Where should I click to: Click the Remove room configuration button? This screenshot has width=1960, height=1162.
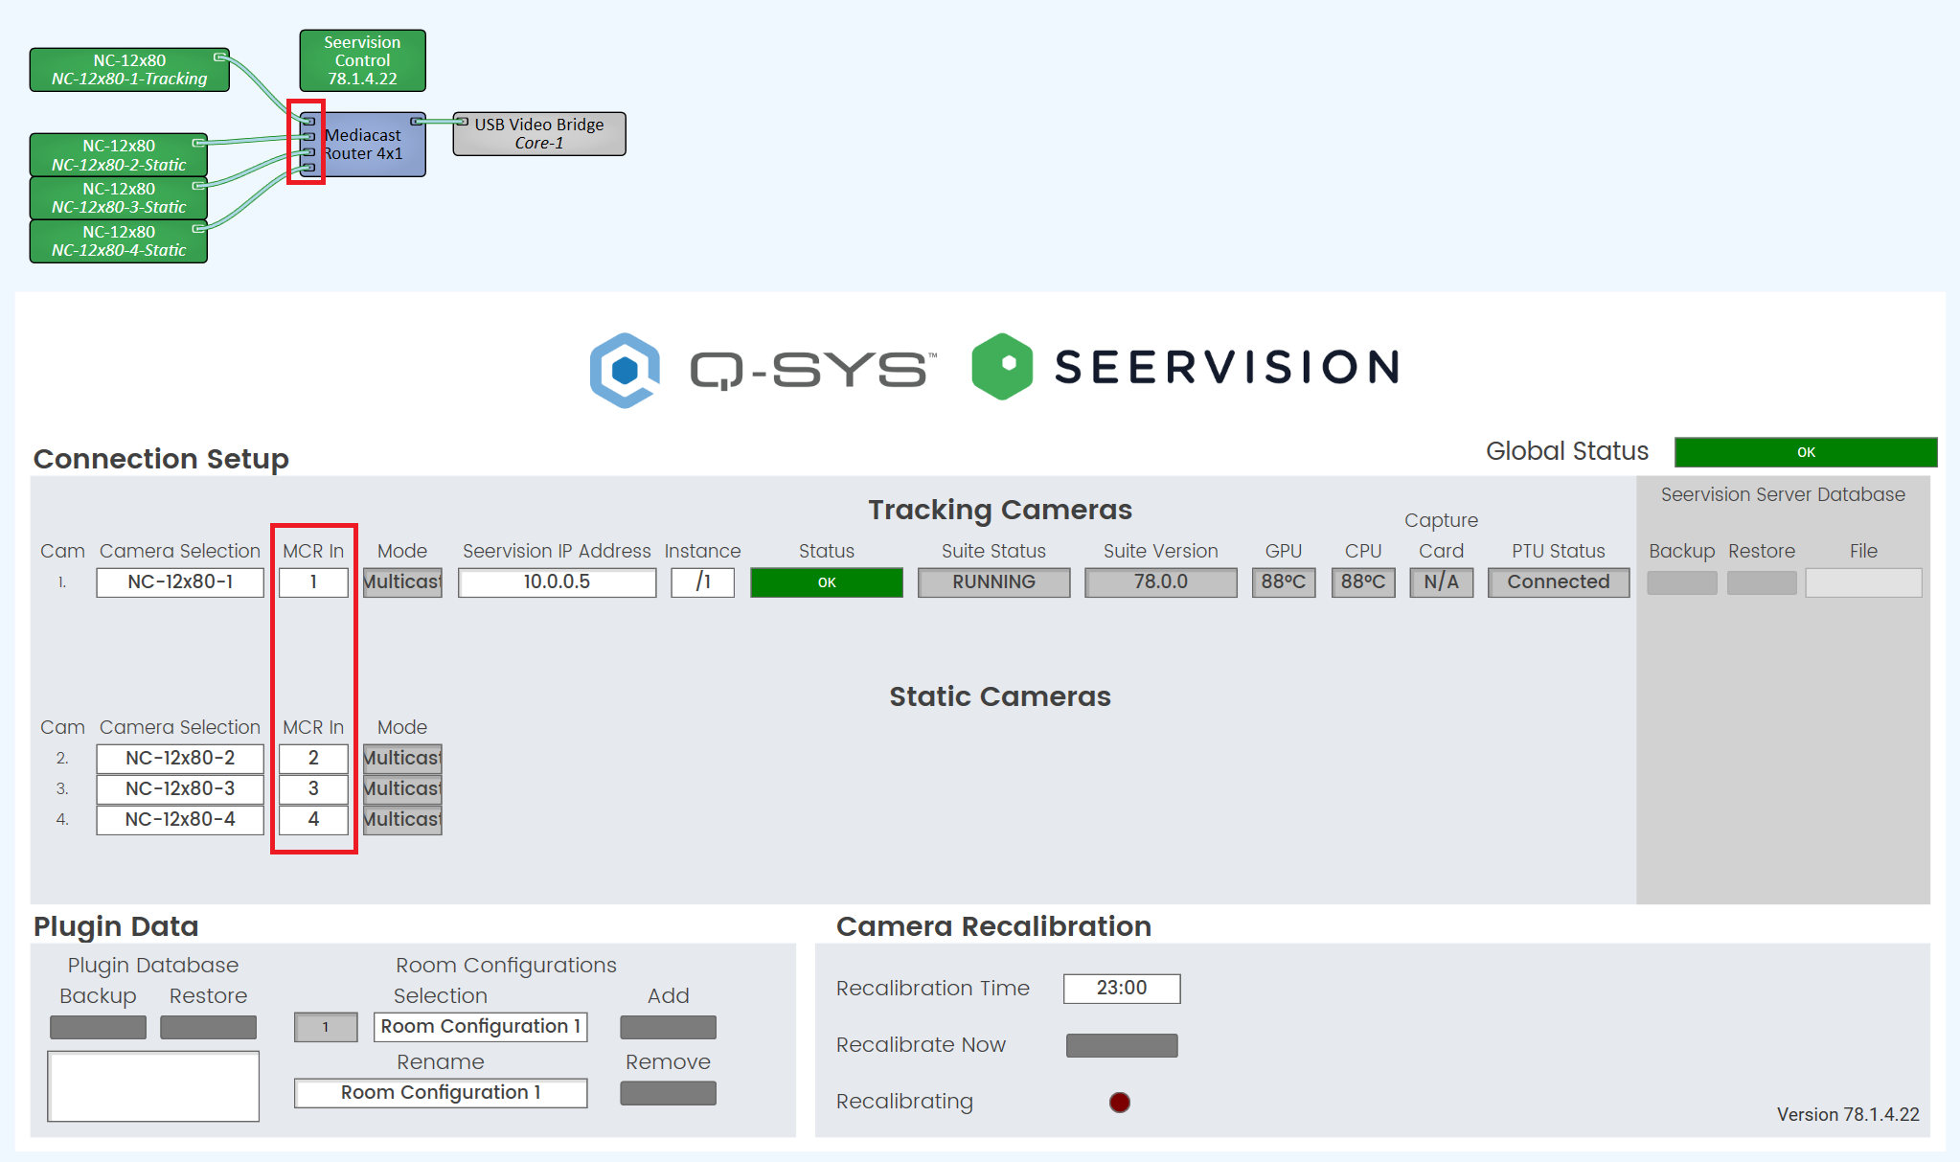(x=668, y=1093)
